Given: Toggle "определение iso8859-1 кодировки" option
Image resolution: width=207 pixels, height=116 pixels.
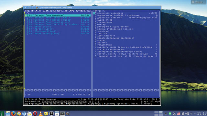Looking at the screenshot, I should pos(126,15).
